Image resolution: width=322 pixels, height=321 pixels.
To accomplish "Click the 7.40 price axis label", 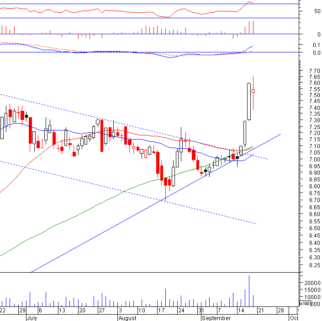I will 314,108.
